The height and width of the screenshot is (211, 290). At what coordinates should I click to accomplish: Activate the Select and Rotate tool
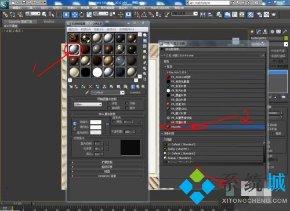pyautogui.click(x=82, y=14)
